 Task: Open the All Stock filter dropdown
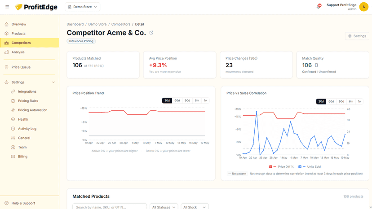coord(195,207)
